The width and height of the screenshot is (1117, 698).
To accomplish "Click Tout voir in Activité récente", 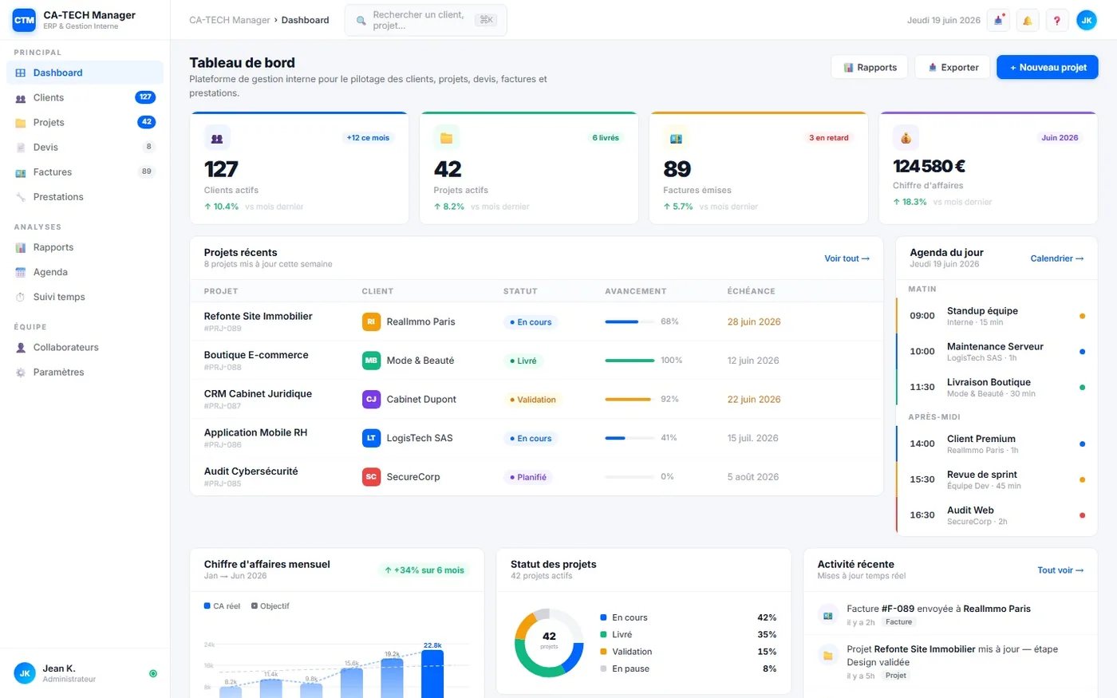I will tap(1060, 570).
